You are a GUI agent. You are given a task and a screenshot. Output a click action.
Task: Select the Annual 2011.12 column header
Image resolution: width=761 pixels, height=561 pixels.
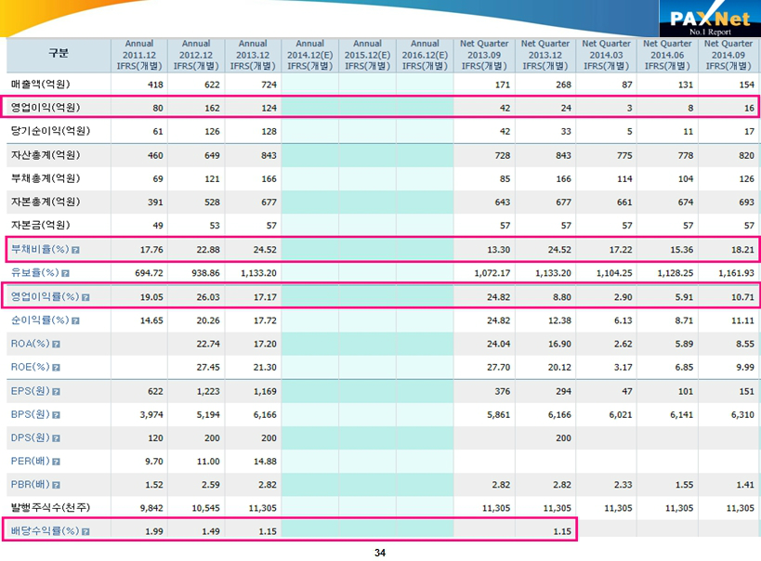(138, 55)
